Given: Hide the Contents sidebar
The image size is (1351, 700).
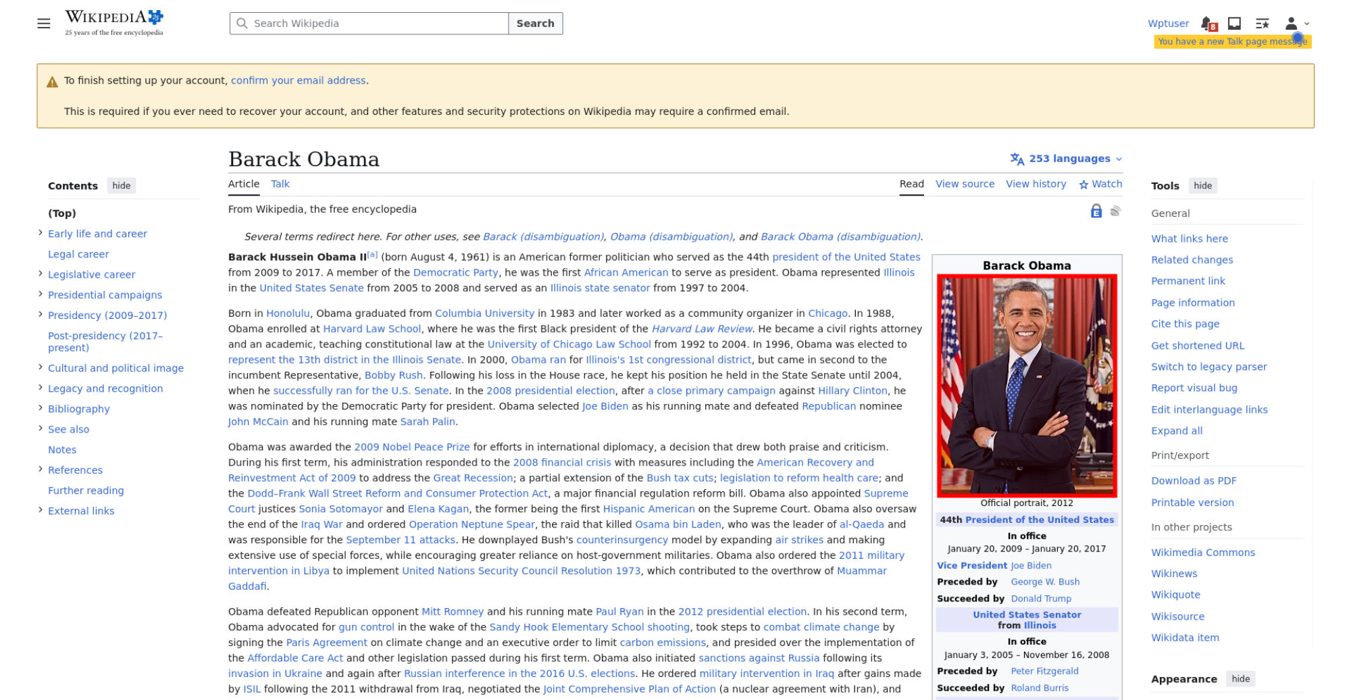Looking at the screenshot, I should 122,186.
